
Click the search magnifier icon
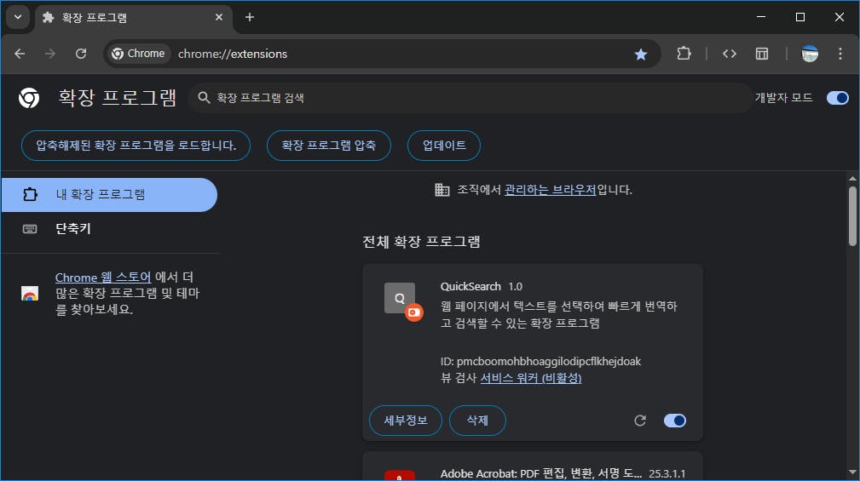click(x=204, y=98)
